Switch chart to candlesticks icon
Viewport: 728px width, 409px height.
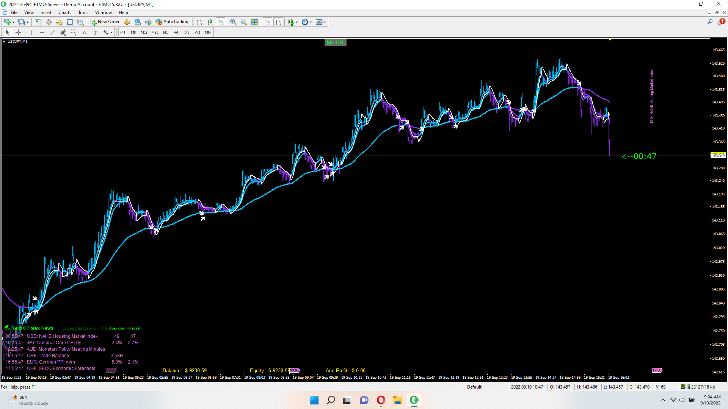click(210, 22)
